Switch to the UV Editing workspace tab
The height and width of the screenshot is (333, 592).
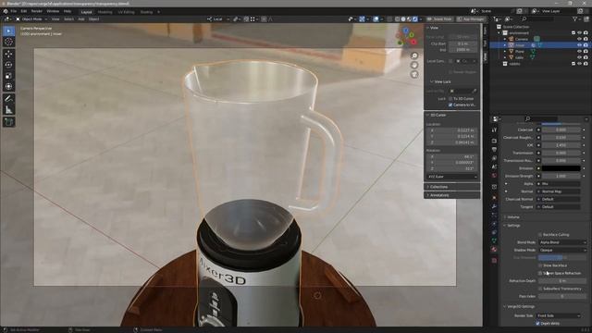[x=126, y=12]
